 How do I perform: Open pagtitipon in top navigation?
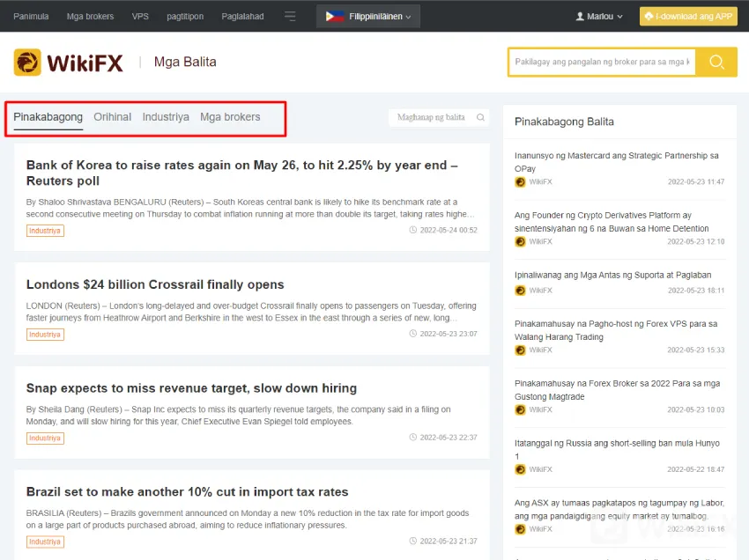[x=185, y=16]
